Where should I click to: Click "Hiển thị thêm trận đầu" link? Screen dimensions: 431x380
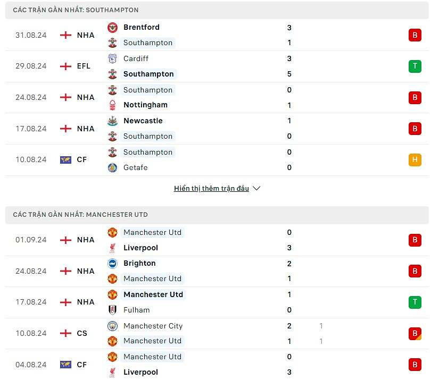[211, 188]
